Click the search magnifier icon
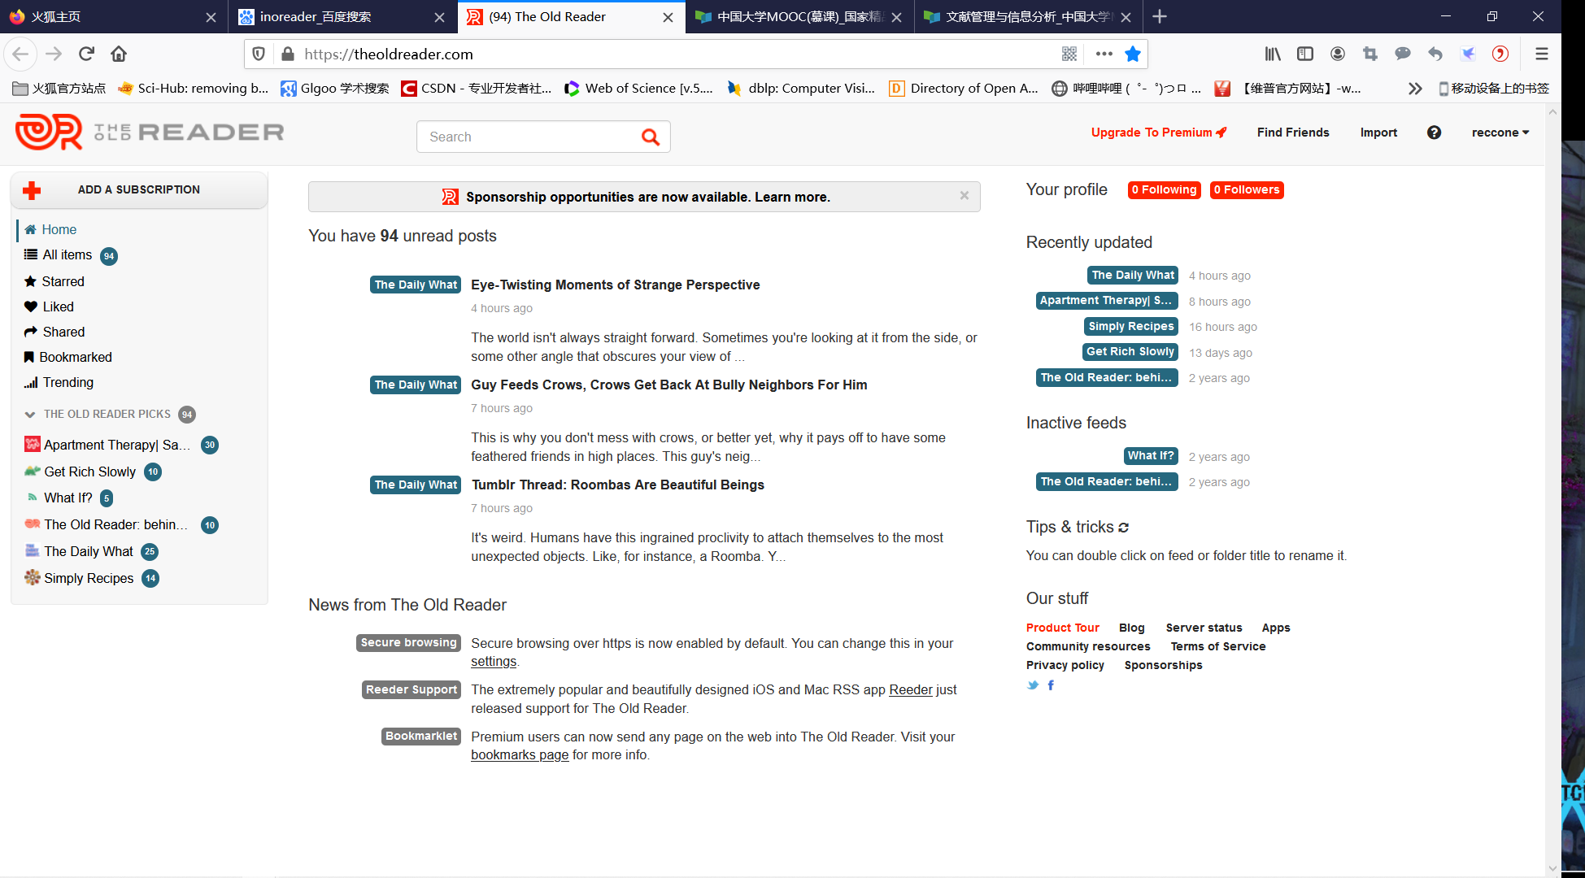Image resolution: width=1585 pixels, height=878 pixels. [650, 137]
